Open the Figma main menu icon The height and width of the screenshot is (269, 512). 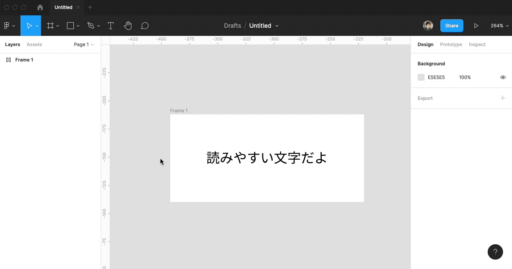(x=7, y=26)
